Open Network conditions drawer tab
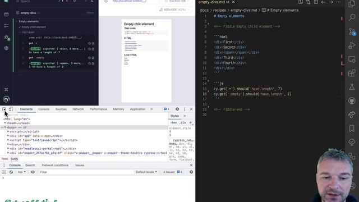This screenshot has height=202, width=359. click(x=55, y=165)
